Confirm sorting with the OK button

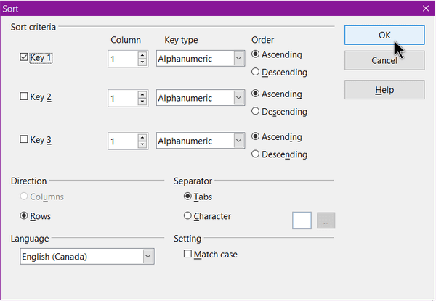pos(384,36)
